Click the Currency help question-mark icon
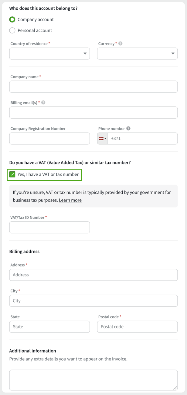The height and width of the screenshot is (395, 187). tap(121, 43)
